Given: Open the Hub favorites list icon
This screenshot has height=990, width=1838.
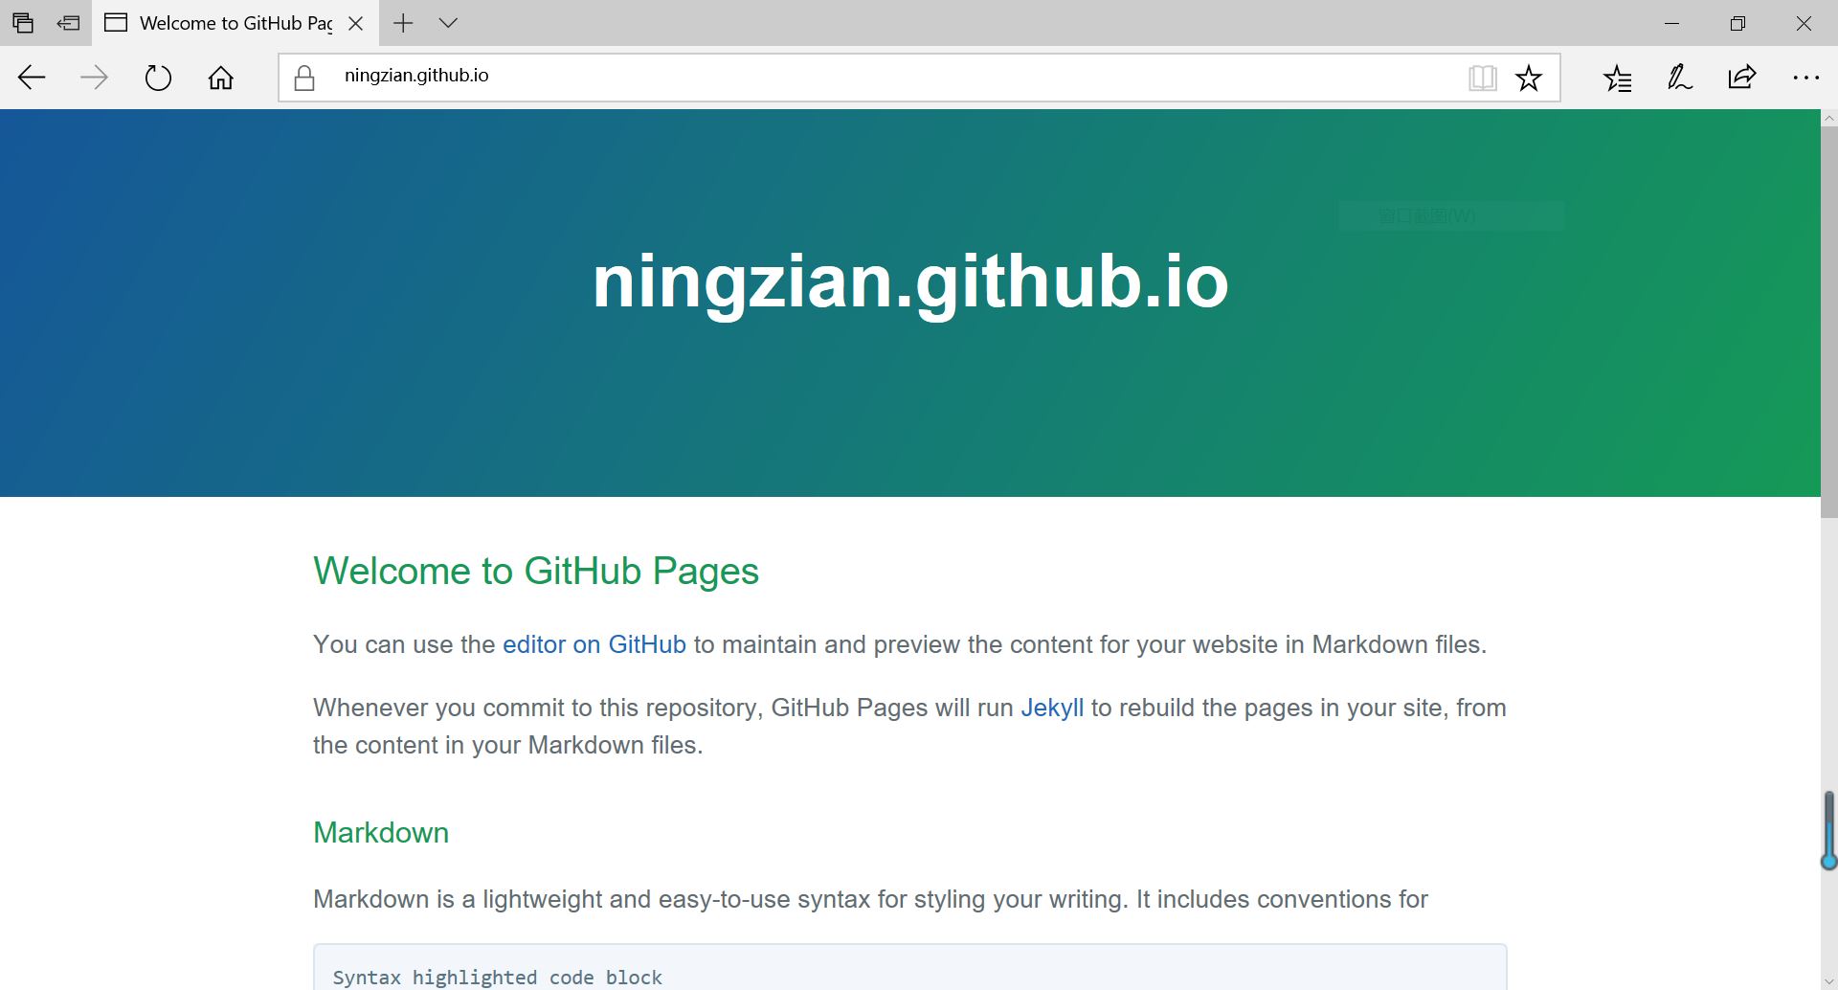Looking at the screenshot, I should click(1618, 78).
